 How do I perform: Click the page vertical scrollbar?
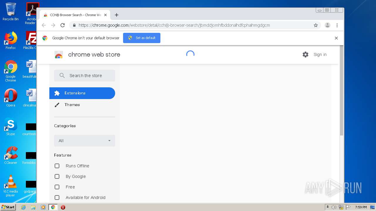342,91
